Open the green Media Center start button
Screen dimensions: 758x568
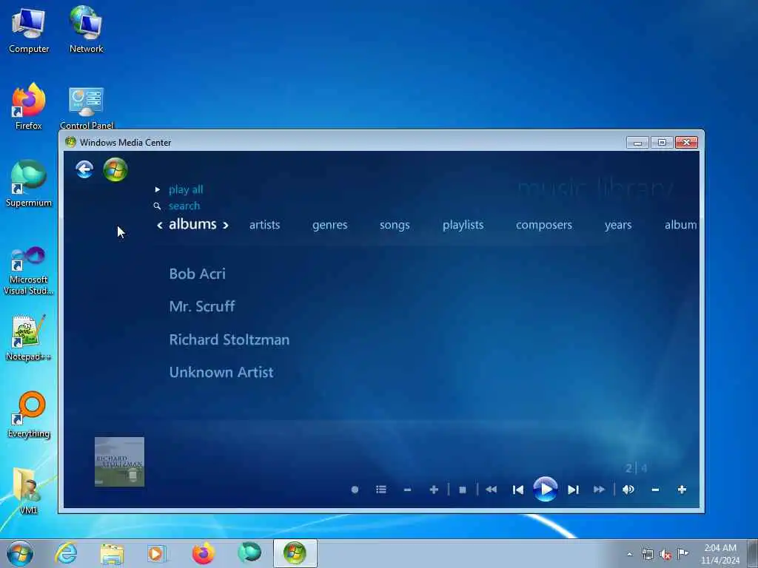click(115, 169)
